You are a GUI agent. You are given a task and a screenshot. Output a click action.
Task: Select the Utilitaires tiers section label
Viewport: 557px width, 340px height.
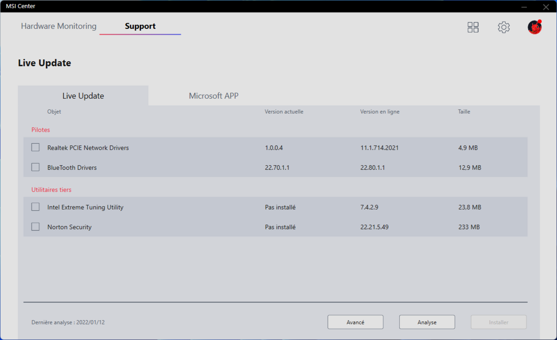pyautogui.click(x=52, y=190)
